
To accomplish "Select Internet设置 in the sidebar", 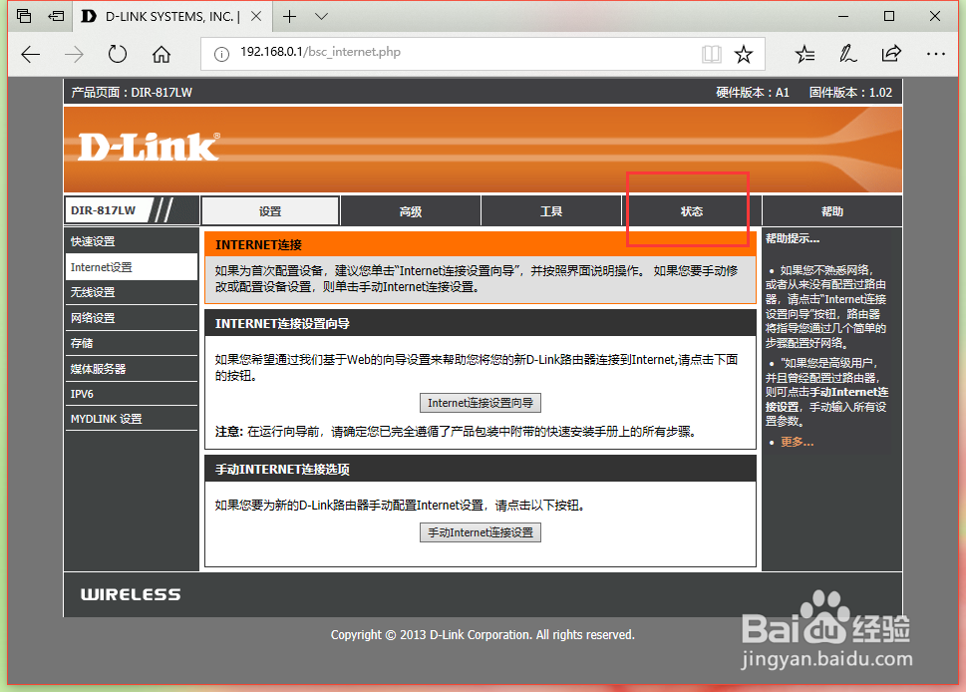I will tap(132, 267).
